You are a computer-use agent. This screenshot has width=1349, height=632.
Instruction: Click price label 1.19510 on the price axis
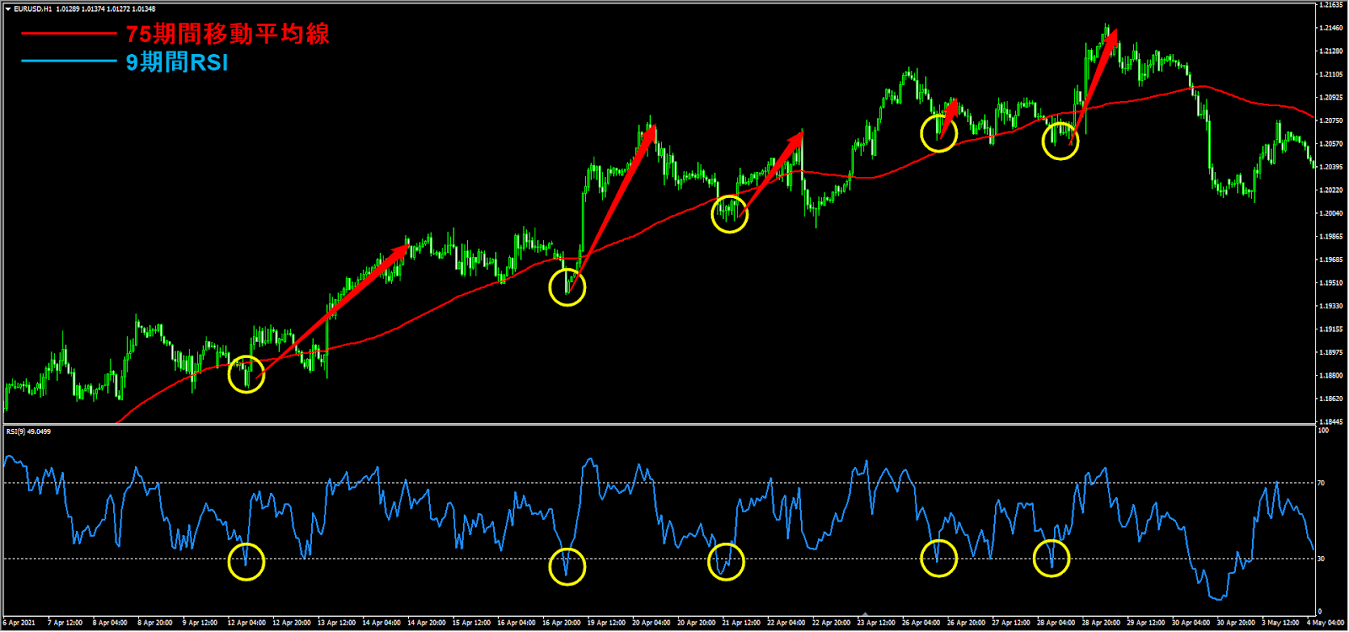click(x=1330, y=282)
